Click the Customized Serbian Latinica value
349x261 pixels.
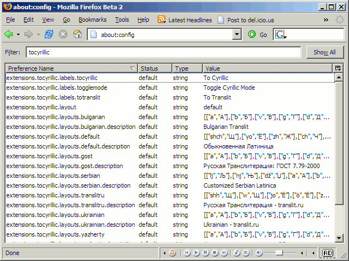[240, 185]
